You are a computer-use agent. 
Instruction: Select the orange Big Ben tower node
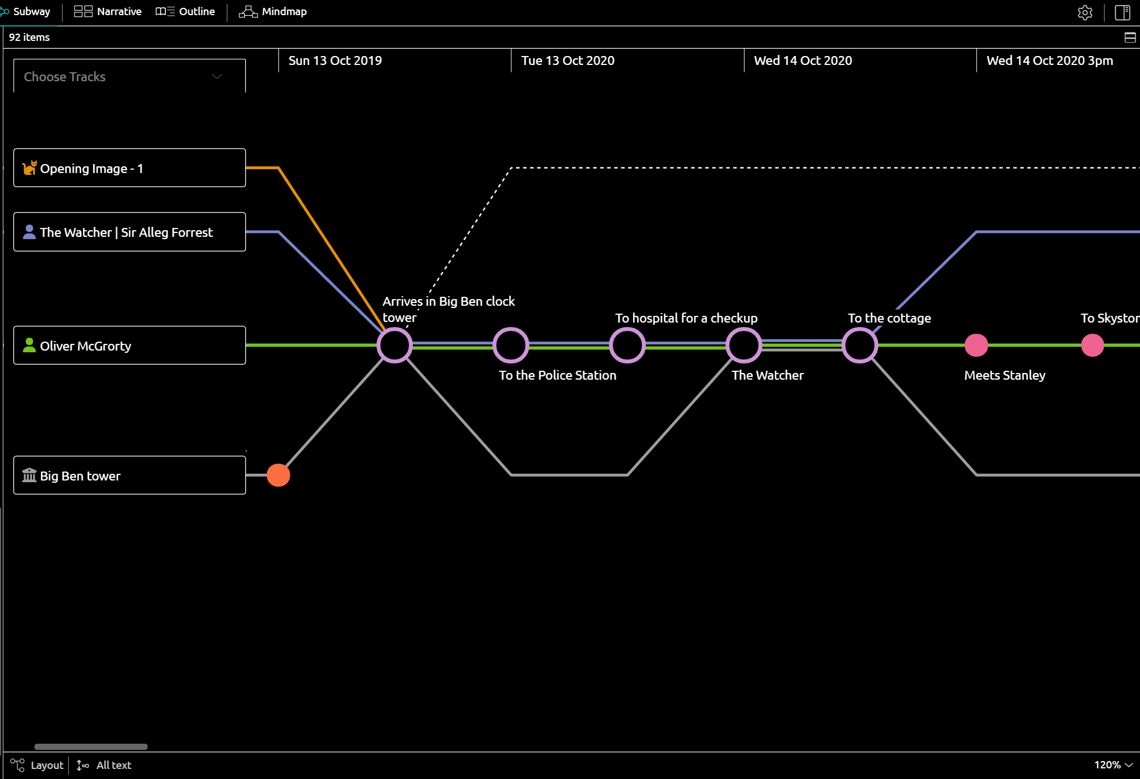click(x=278, y=475)
